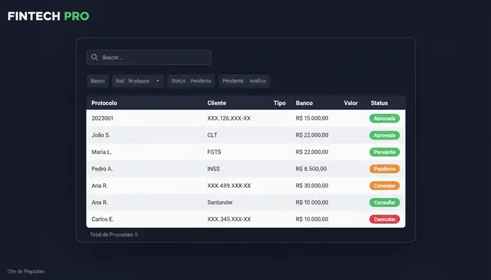Sort by the Protocolo column header
The image size is (491, 280).
pyautogui.click(x=104, y=103)
